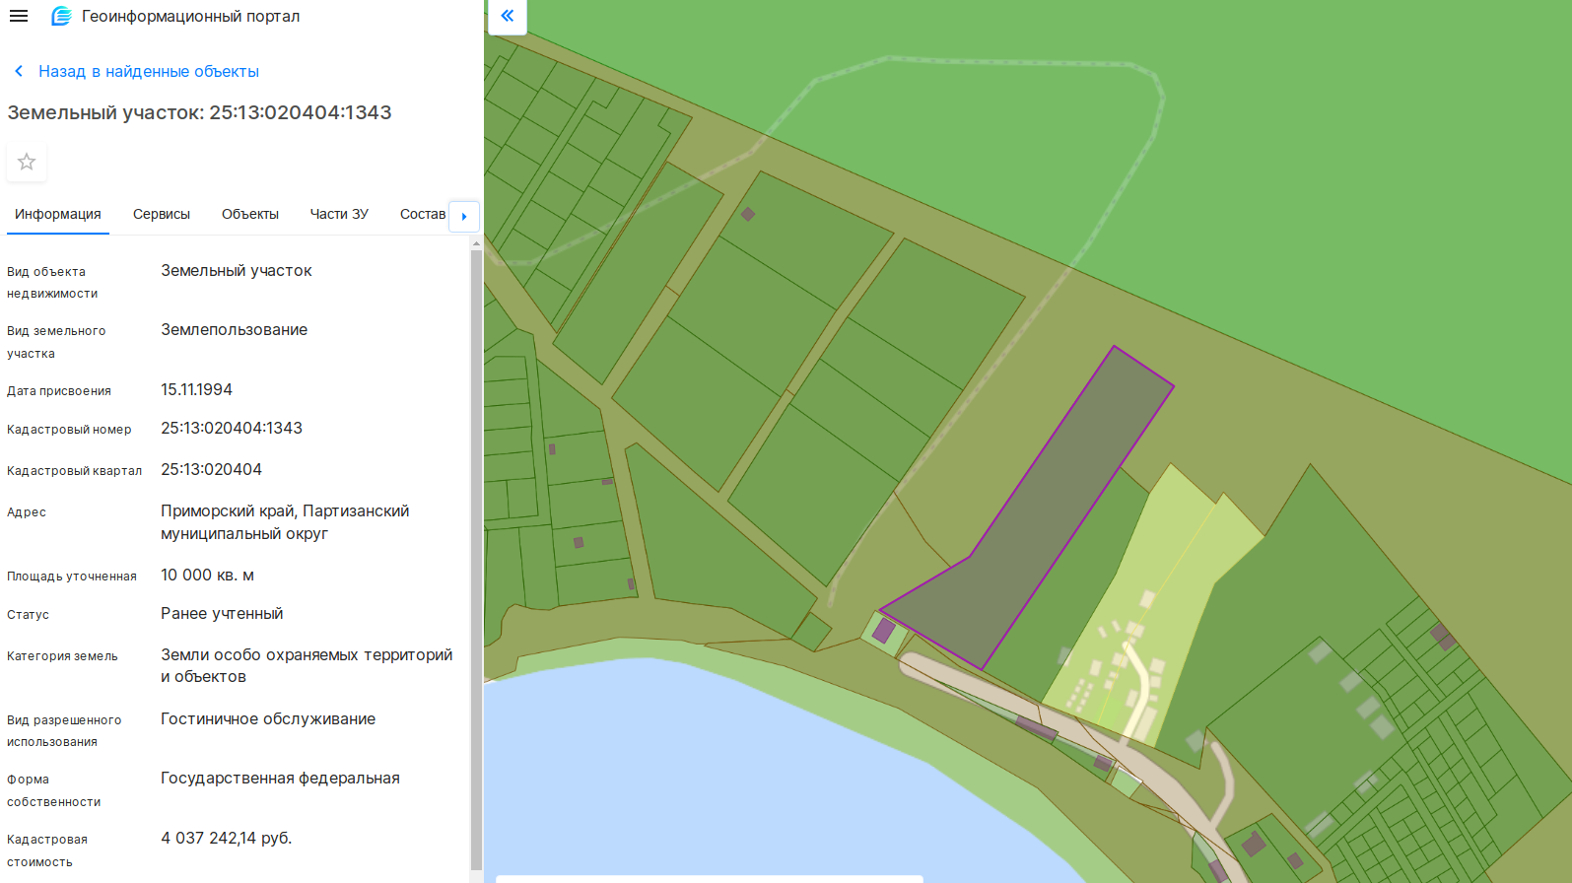Image resolution: width=1572 pixels, height=883 pixels.
Task: Add the land parcel to favorites with the star
Action: tap(27, 162)
